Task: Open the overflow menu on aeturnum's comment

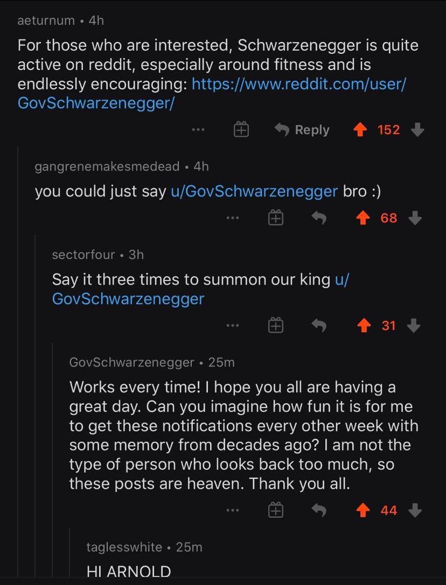Action: 198,129
